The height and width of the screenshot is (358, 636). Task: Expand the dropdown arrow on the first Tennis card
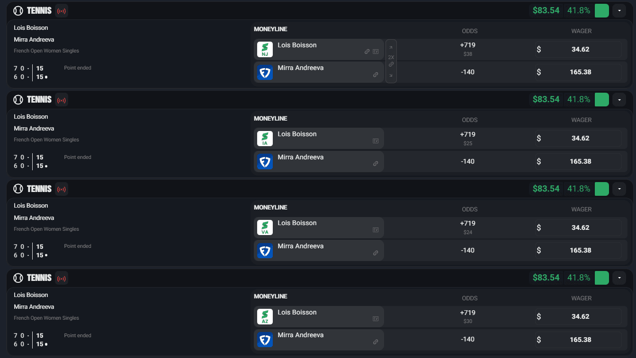pyautogui.click(x=619, y=10)
